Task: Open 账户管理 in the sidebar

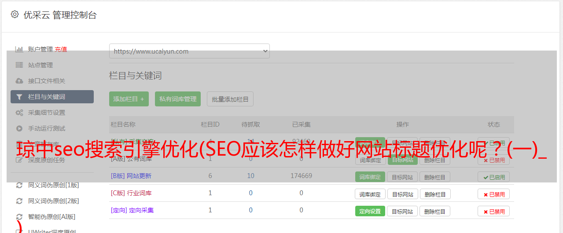Action: [40, 49]
